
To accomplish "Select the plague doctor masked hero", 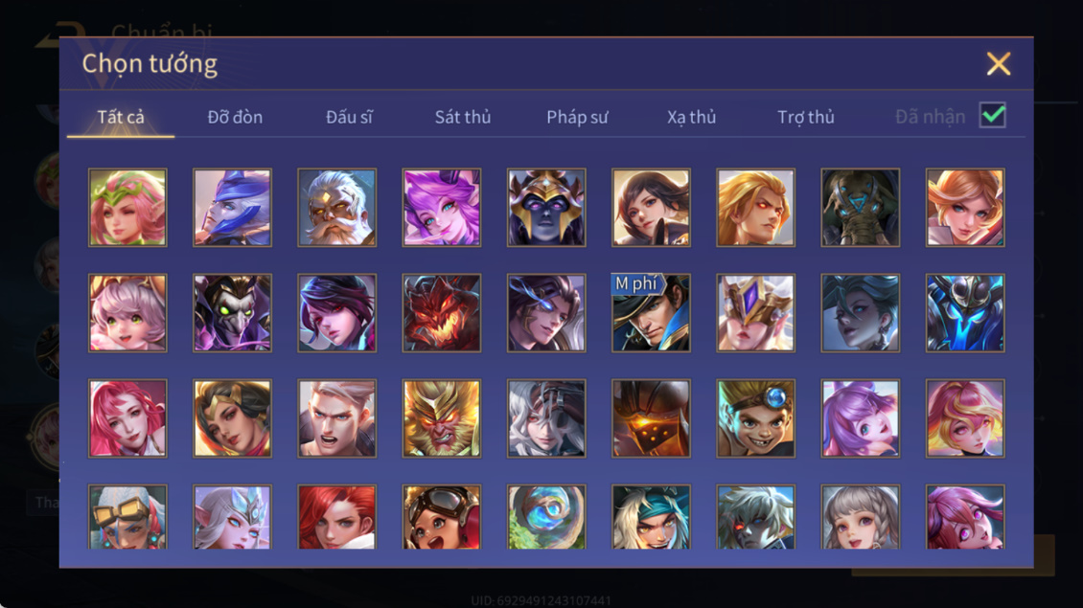I will click(232, 313).
